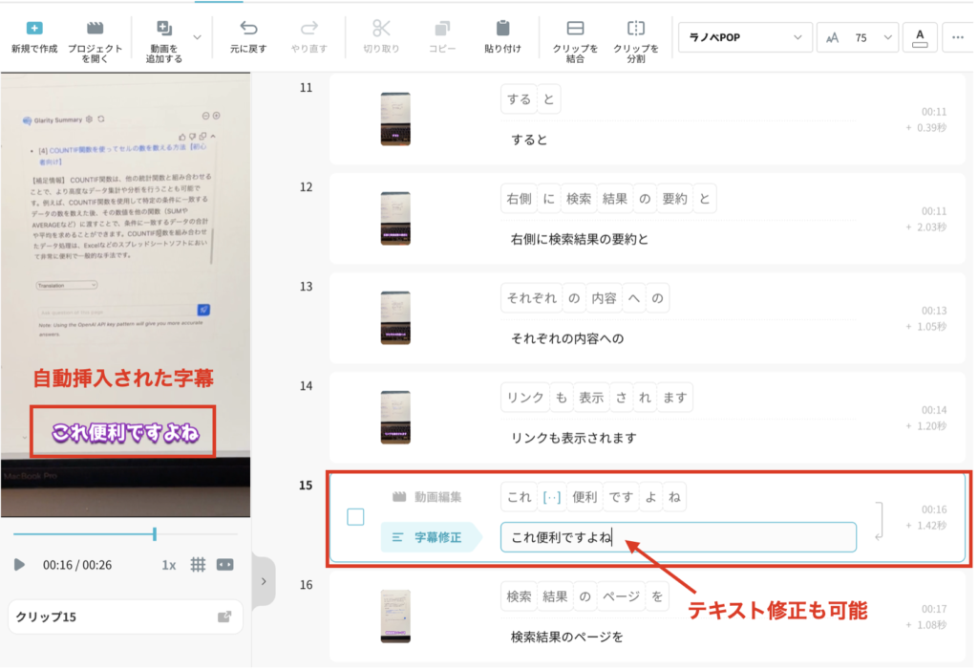Open a project with プロジェクトを開く
978x671 pixels.
[95, 29]
